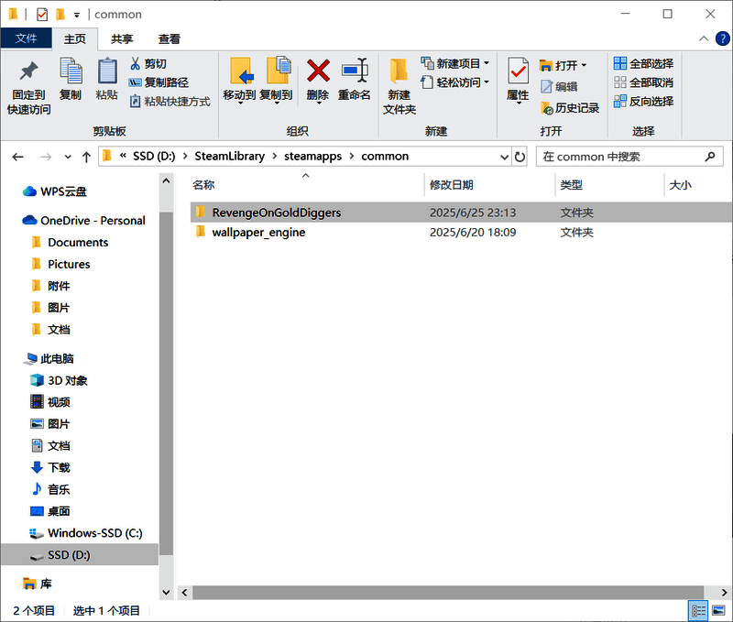
Task: Pin current folder to Quick Access
Action: (x=27, y=82)
